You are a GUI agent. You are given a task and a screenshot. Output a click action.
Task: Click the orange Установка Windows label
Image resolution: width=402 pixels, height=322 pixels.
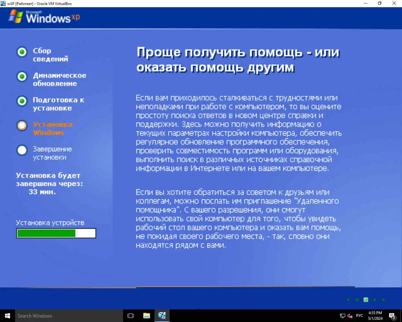tap(52, 128)
